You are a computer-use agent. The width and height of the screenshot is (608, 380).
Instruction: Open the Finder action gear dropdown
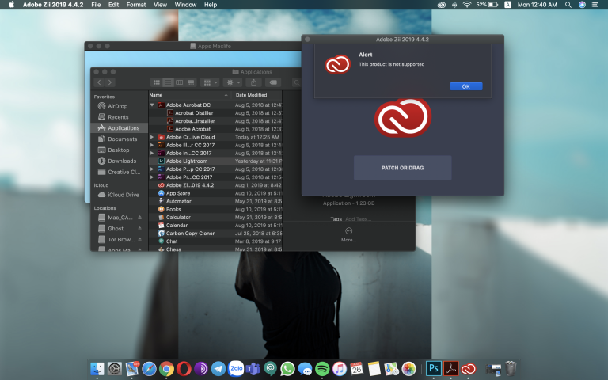click(x=233, y=82)
